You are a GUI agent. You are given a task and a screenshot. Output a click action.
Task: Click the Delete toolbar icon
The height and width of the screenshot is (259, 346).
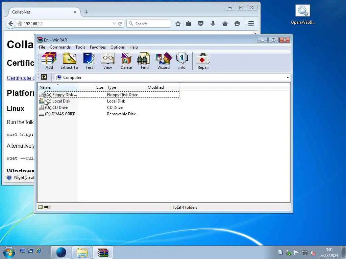point(126,61)
